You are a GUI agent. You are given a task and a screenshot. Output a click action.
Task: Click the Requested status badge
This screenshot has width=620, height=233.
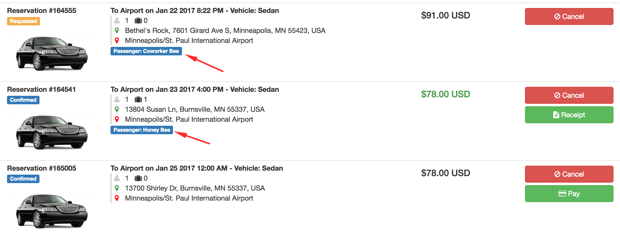23,21
